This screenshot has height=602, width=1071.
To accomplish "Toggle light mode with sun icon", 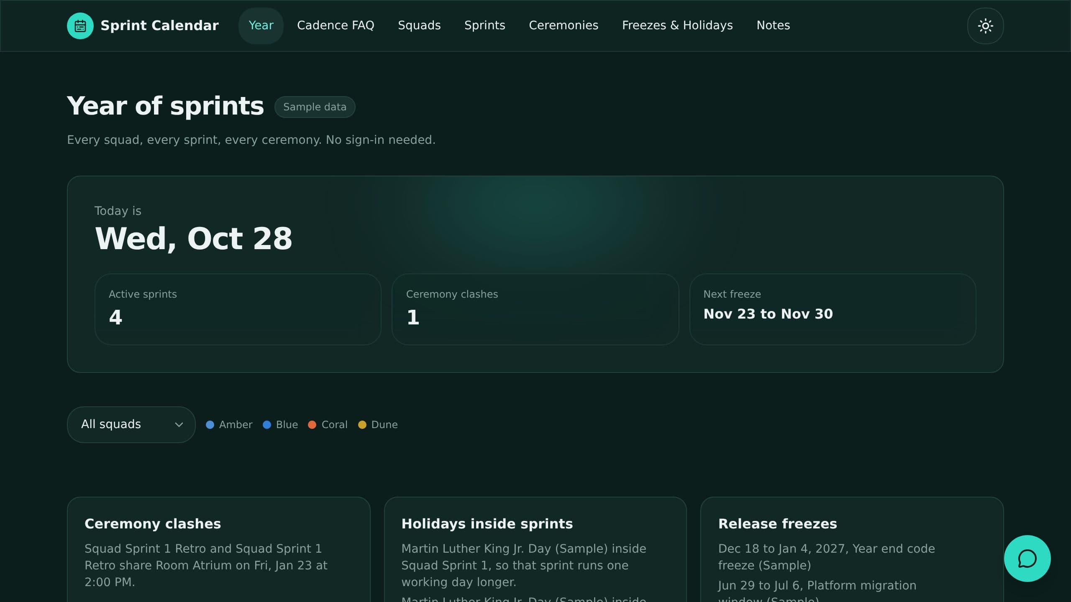I will [985, 26].
